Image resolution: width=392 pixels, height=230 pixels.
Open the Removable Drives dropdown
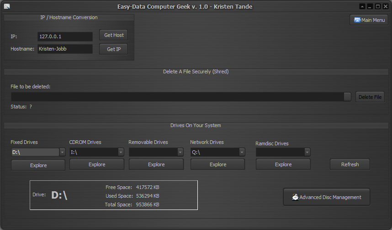pyautogui.click(x=180, y=152)
